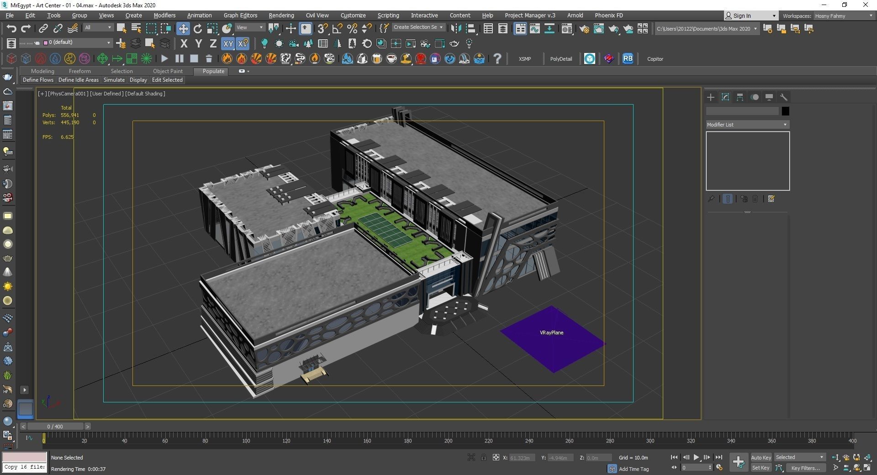Click the Define Flows button
This screenshot has height=475, width=877.
coord(38,79)
